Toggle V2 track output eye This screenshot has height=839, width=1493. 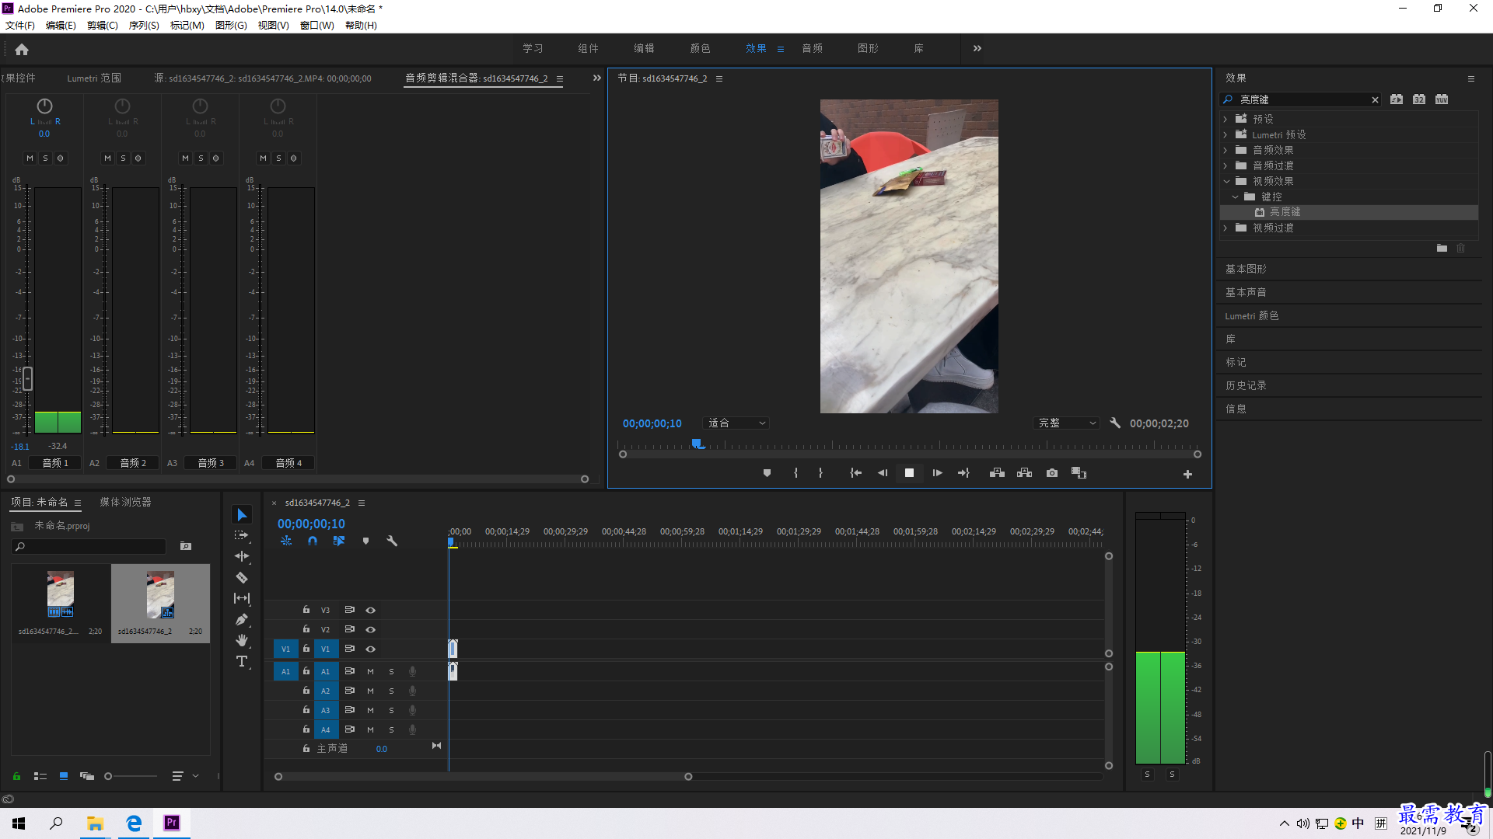tap(371, 630)
